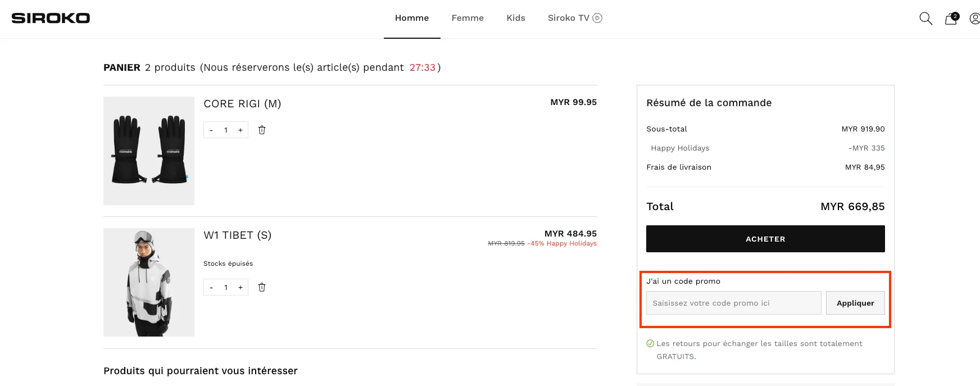Viewport: 980px width, 386px height.
Task: Open the W1 TIBET jacket thumbnail
Action: 149,282
